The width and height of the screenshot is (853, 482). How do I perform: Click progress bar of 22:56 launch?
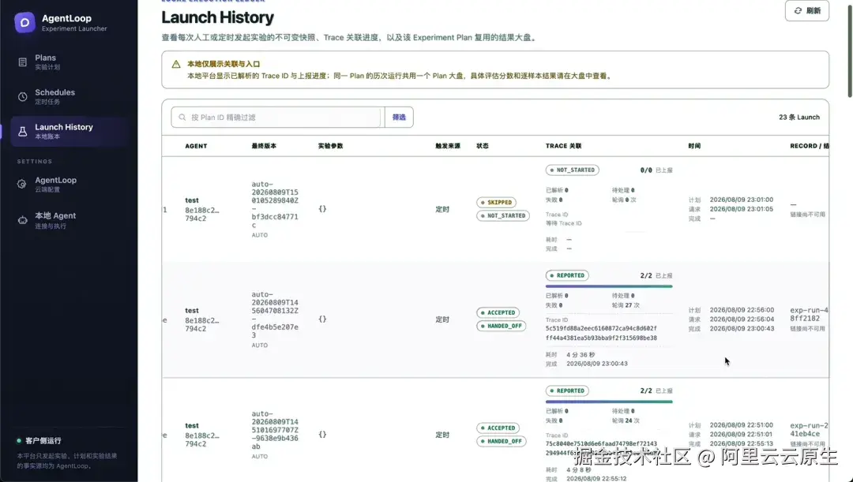609,286
